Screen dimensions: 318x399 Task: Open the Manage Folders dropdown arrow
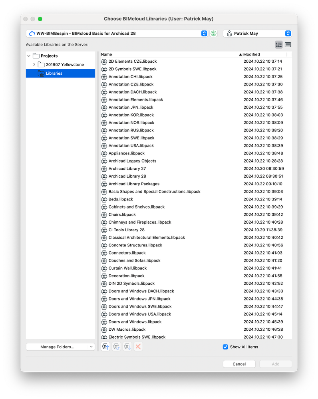[x=91, y=347]
